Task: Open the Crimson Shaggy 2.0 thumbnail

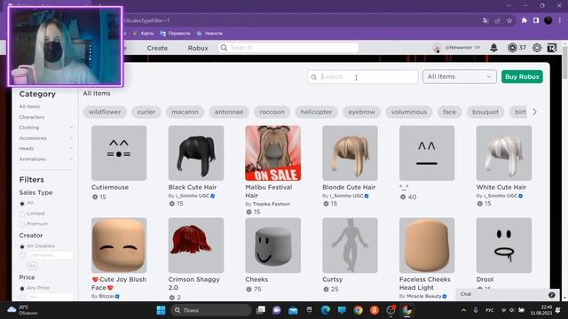Action: coord(196,245)
